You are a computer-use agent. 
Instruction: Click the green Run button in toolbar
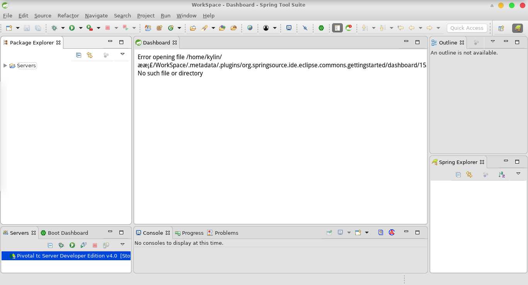click(72, 28)
